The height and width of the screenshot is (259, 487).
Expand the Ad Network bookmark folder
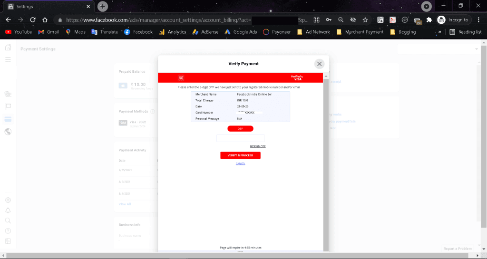pos(314,32)
